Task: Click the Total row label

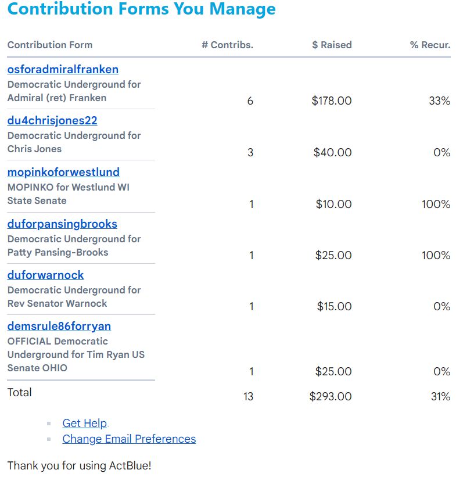Action: [x=20, y=393]
